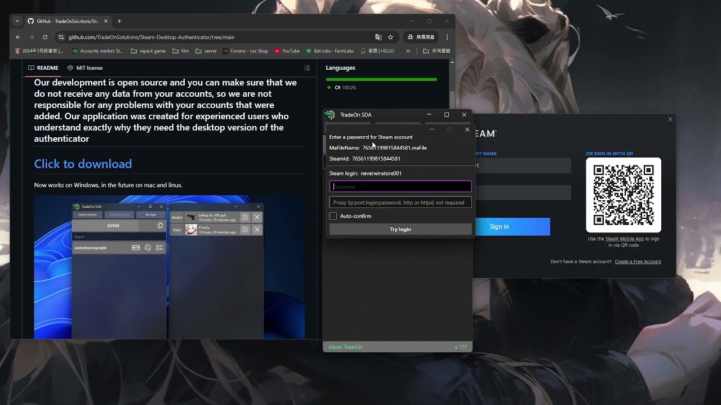
Task: Open About TradeOn link
Action: [345, 347]
